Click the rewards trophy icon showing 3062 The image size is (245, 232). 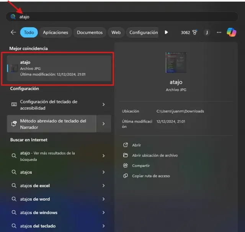[x=194, y=33]
